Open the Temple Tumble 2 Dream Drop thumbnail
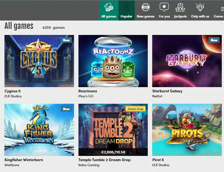 click(113, 130)
